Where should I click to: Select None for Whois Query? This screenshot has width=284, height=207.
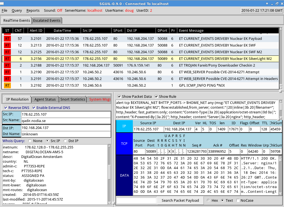[30, 140]
